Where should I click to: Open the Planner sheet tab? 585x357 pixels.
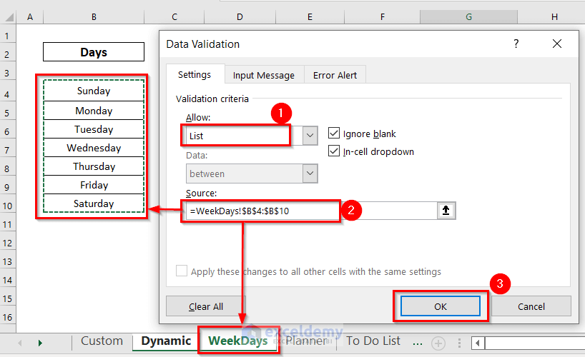(x=306, y=341)
